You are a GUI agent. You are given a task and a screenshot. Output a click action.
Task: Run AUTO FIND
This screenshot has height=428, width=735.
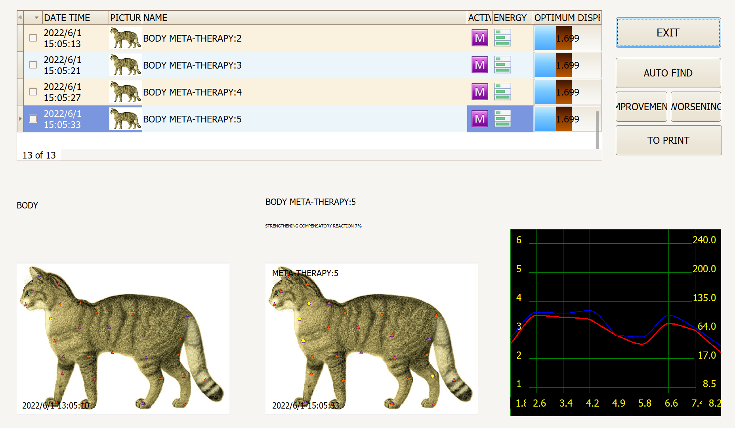click(668, 73)
